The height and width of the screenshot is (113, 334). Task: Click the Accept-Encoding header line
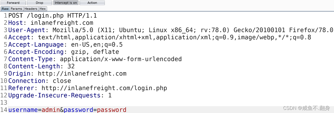click(x=63, y=52)
